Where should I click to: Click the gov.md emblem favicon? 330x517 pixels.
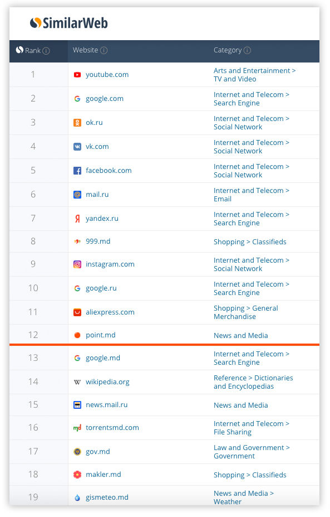[x=77, y=452]
